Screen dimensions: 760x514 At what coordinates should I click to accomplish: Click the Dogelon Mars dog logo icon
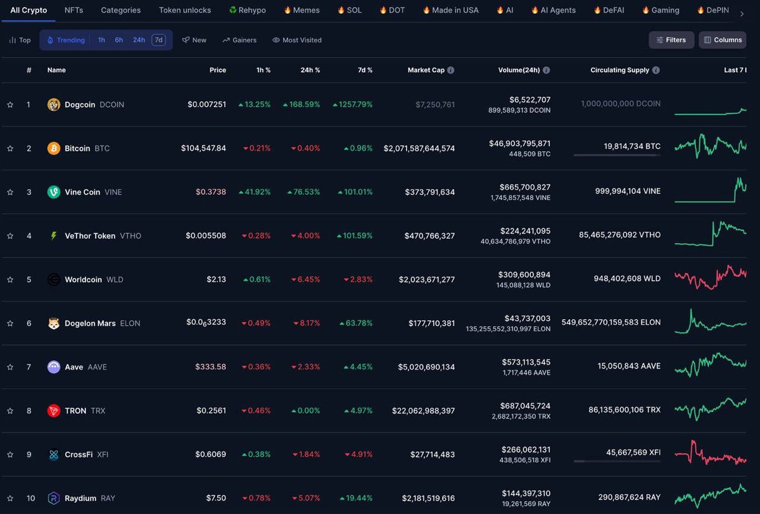(54, 323)
